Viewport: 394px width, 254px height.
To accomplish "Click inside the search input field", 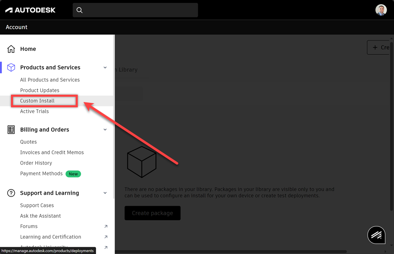I will 134,10.
